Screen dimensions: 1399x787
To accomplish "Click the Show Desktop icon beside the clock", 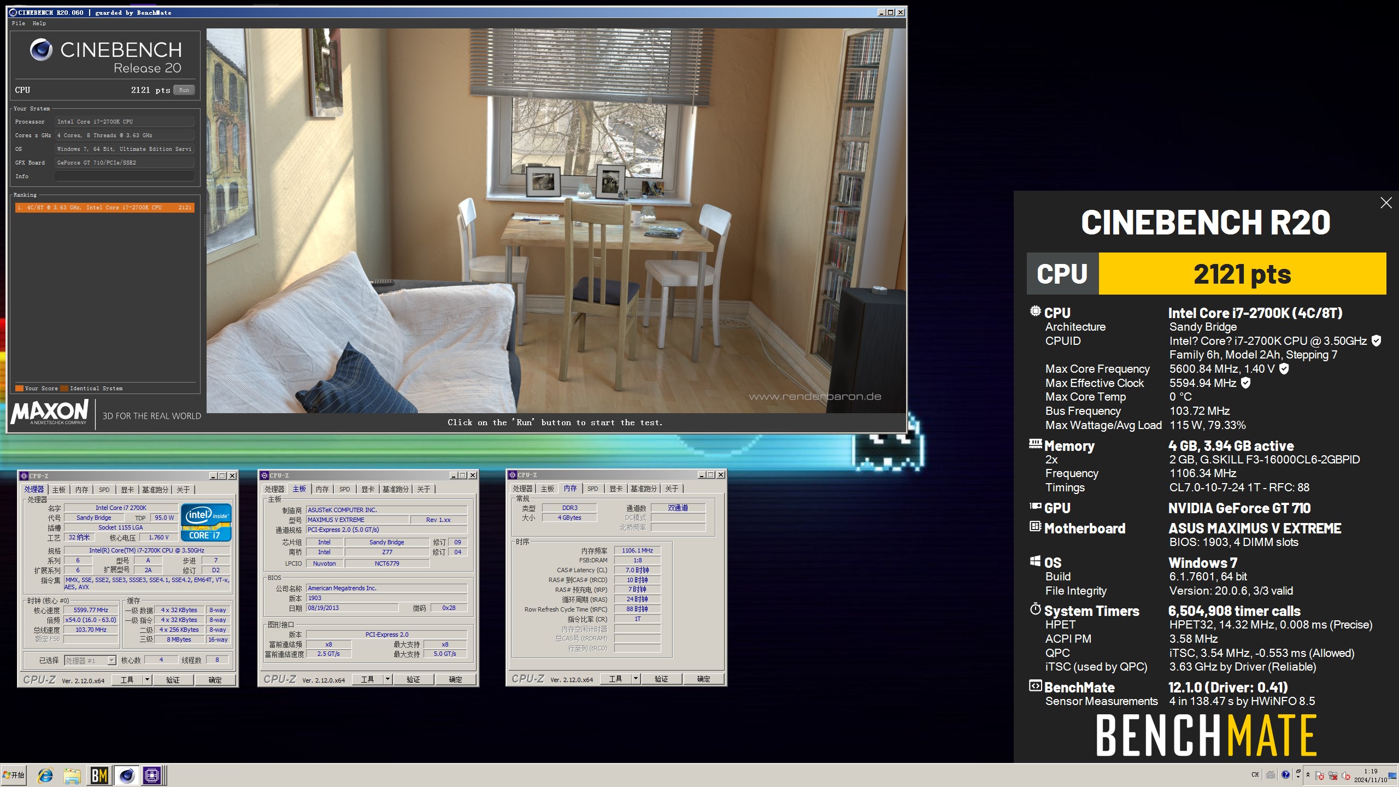I will coord(1392,775).
